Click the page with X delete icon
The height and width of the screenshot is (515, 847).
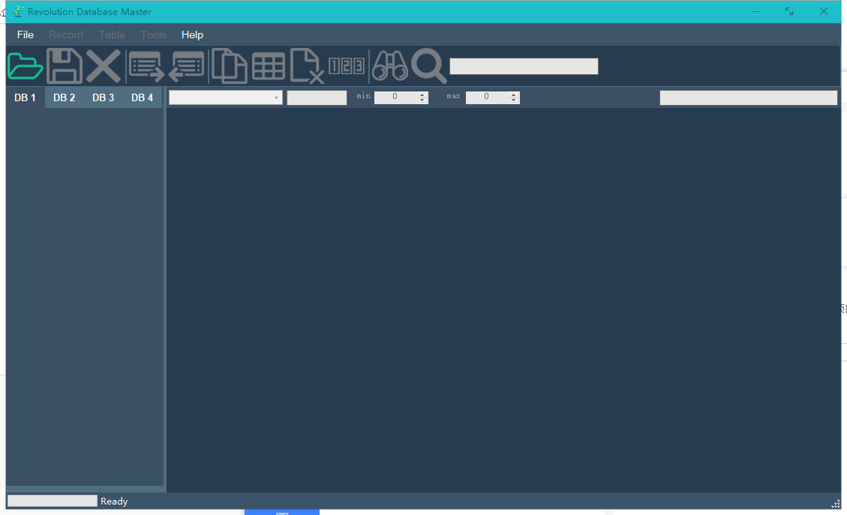pos(307,66)
